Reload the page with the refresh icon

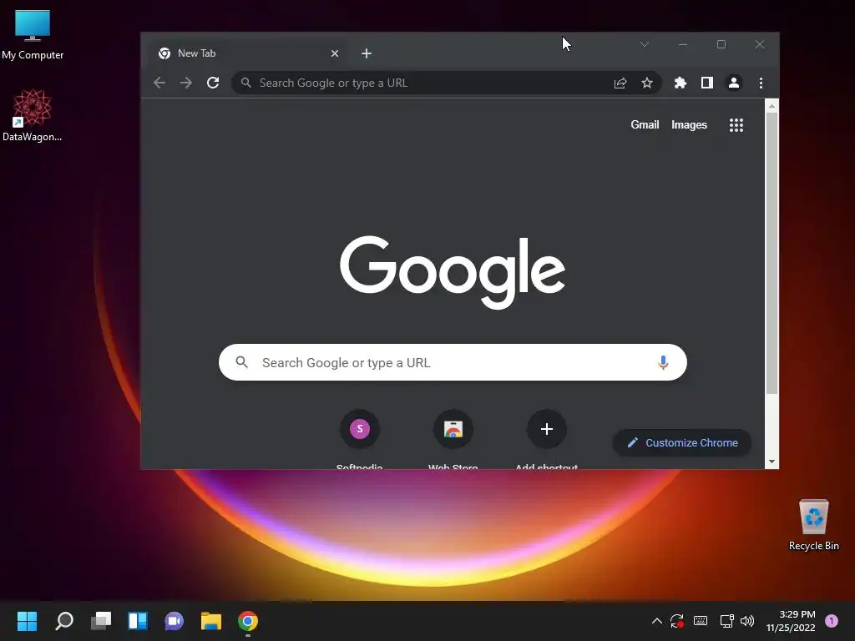click(213, 83)
